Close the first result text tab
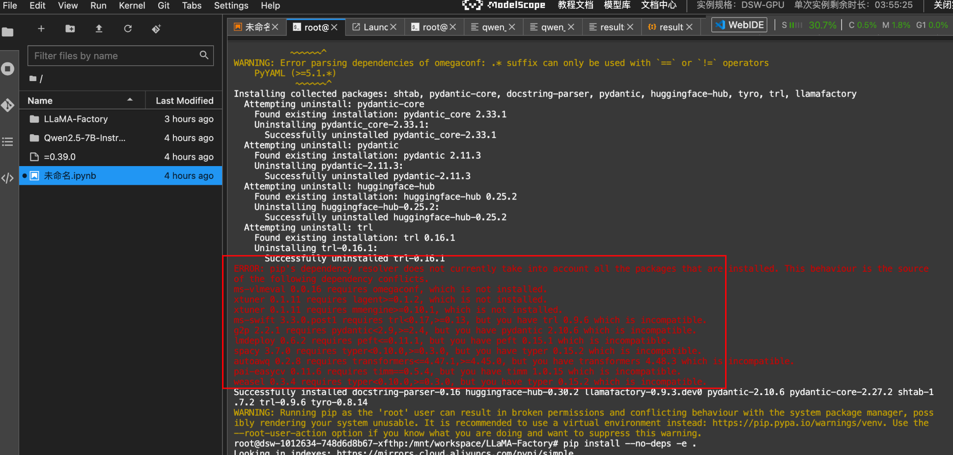This screenshot has height=455, width=953. pos(630,27)
